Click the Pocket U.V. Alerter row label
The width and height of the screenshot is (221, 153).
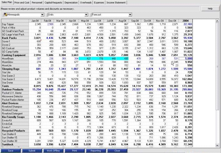(x=15, y=93)
